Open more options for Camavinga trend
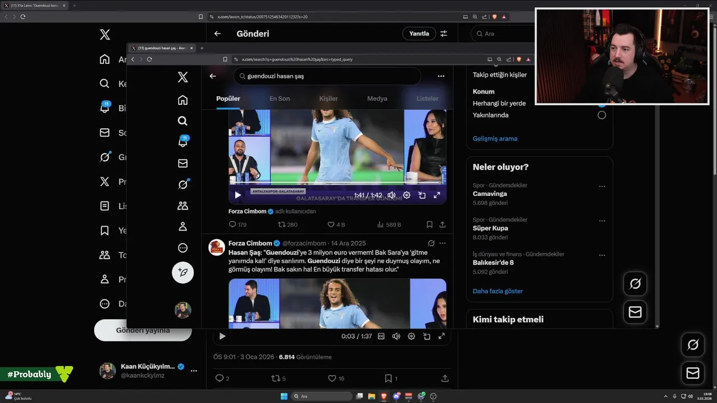This screenshot has width=717, height=403. (602, 186)
